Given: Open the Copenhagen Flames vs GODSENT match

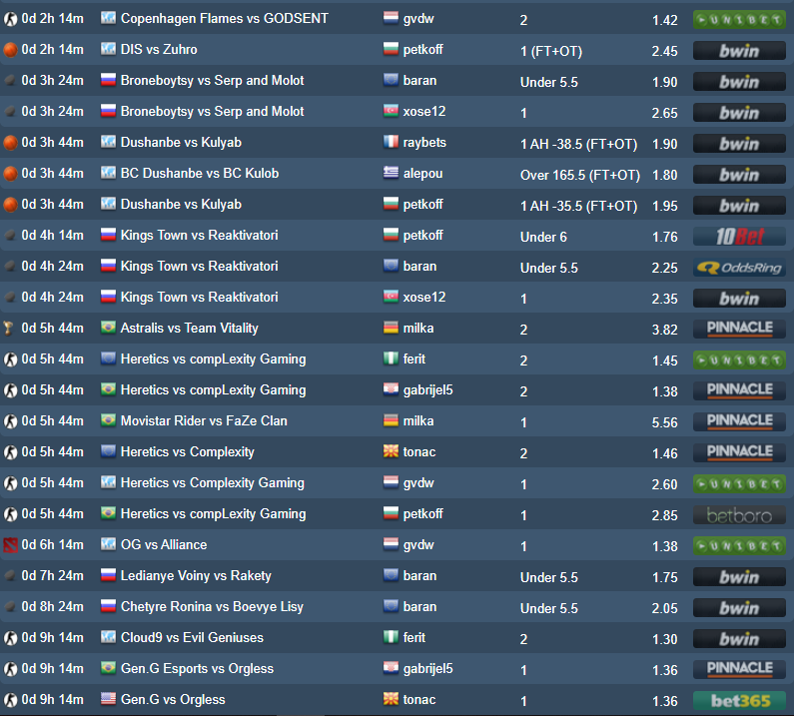Looking at the screenshot, I should [x=225, y=19].
